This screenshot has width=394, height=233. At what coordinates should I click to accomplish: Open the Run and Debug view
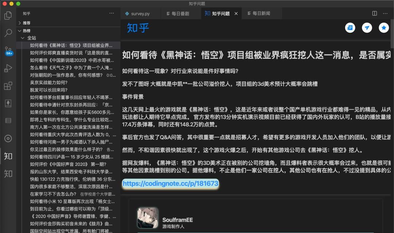pyautogui.click(x=8, y=68)
